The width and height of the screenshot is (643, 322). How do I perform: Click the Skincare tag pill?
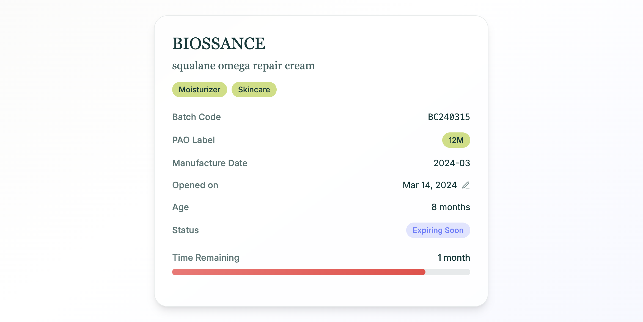pos(254,90)
